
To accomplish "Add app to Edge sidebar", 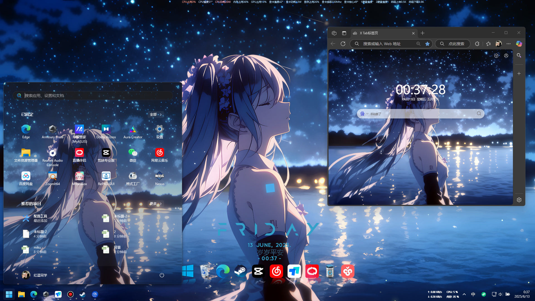I will (x=519, y=74).
